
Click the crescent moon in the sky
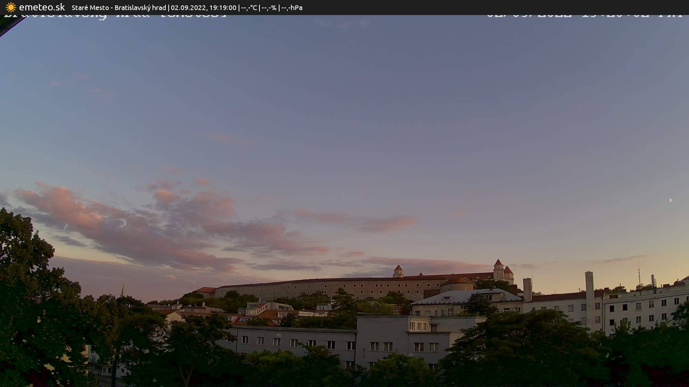[x=670, y=200]
